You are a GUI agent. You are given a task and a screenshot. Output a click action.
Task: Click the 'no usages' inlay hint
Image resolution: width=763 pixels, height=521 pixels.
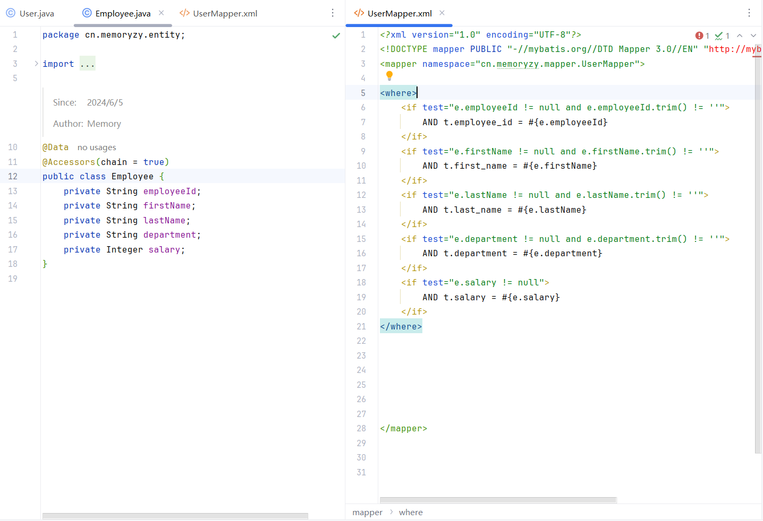click(x=97, y=147)
